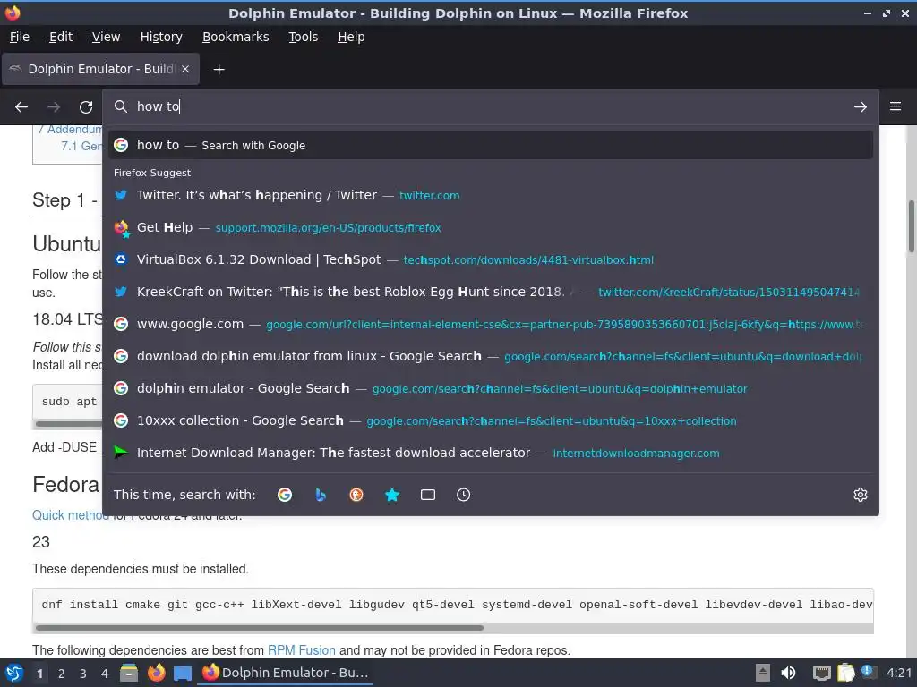Screen dimensions: 917x687
Task: Open the volume control in system tray
Action: 788,673
